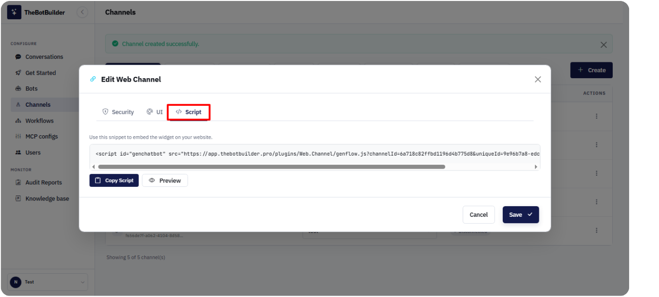Click the Bots robot icon
This screenshot has height=297, width=659.
tap(18, 89)
